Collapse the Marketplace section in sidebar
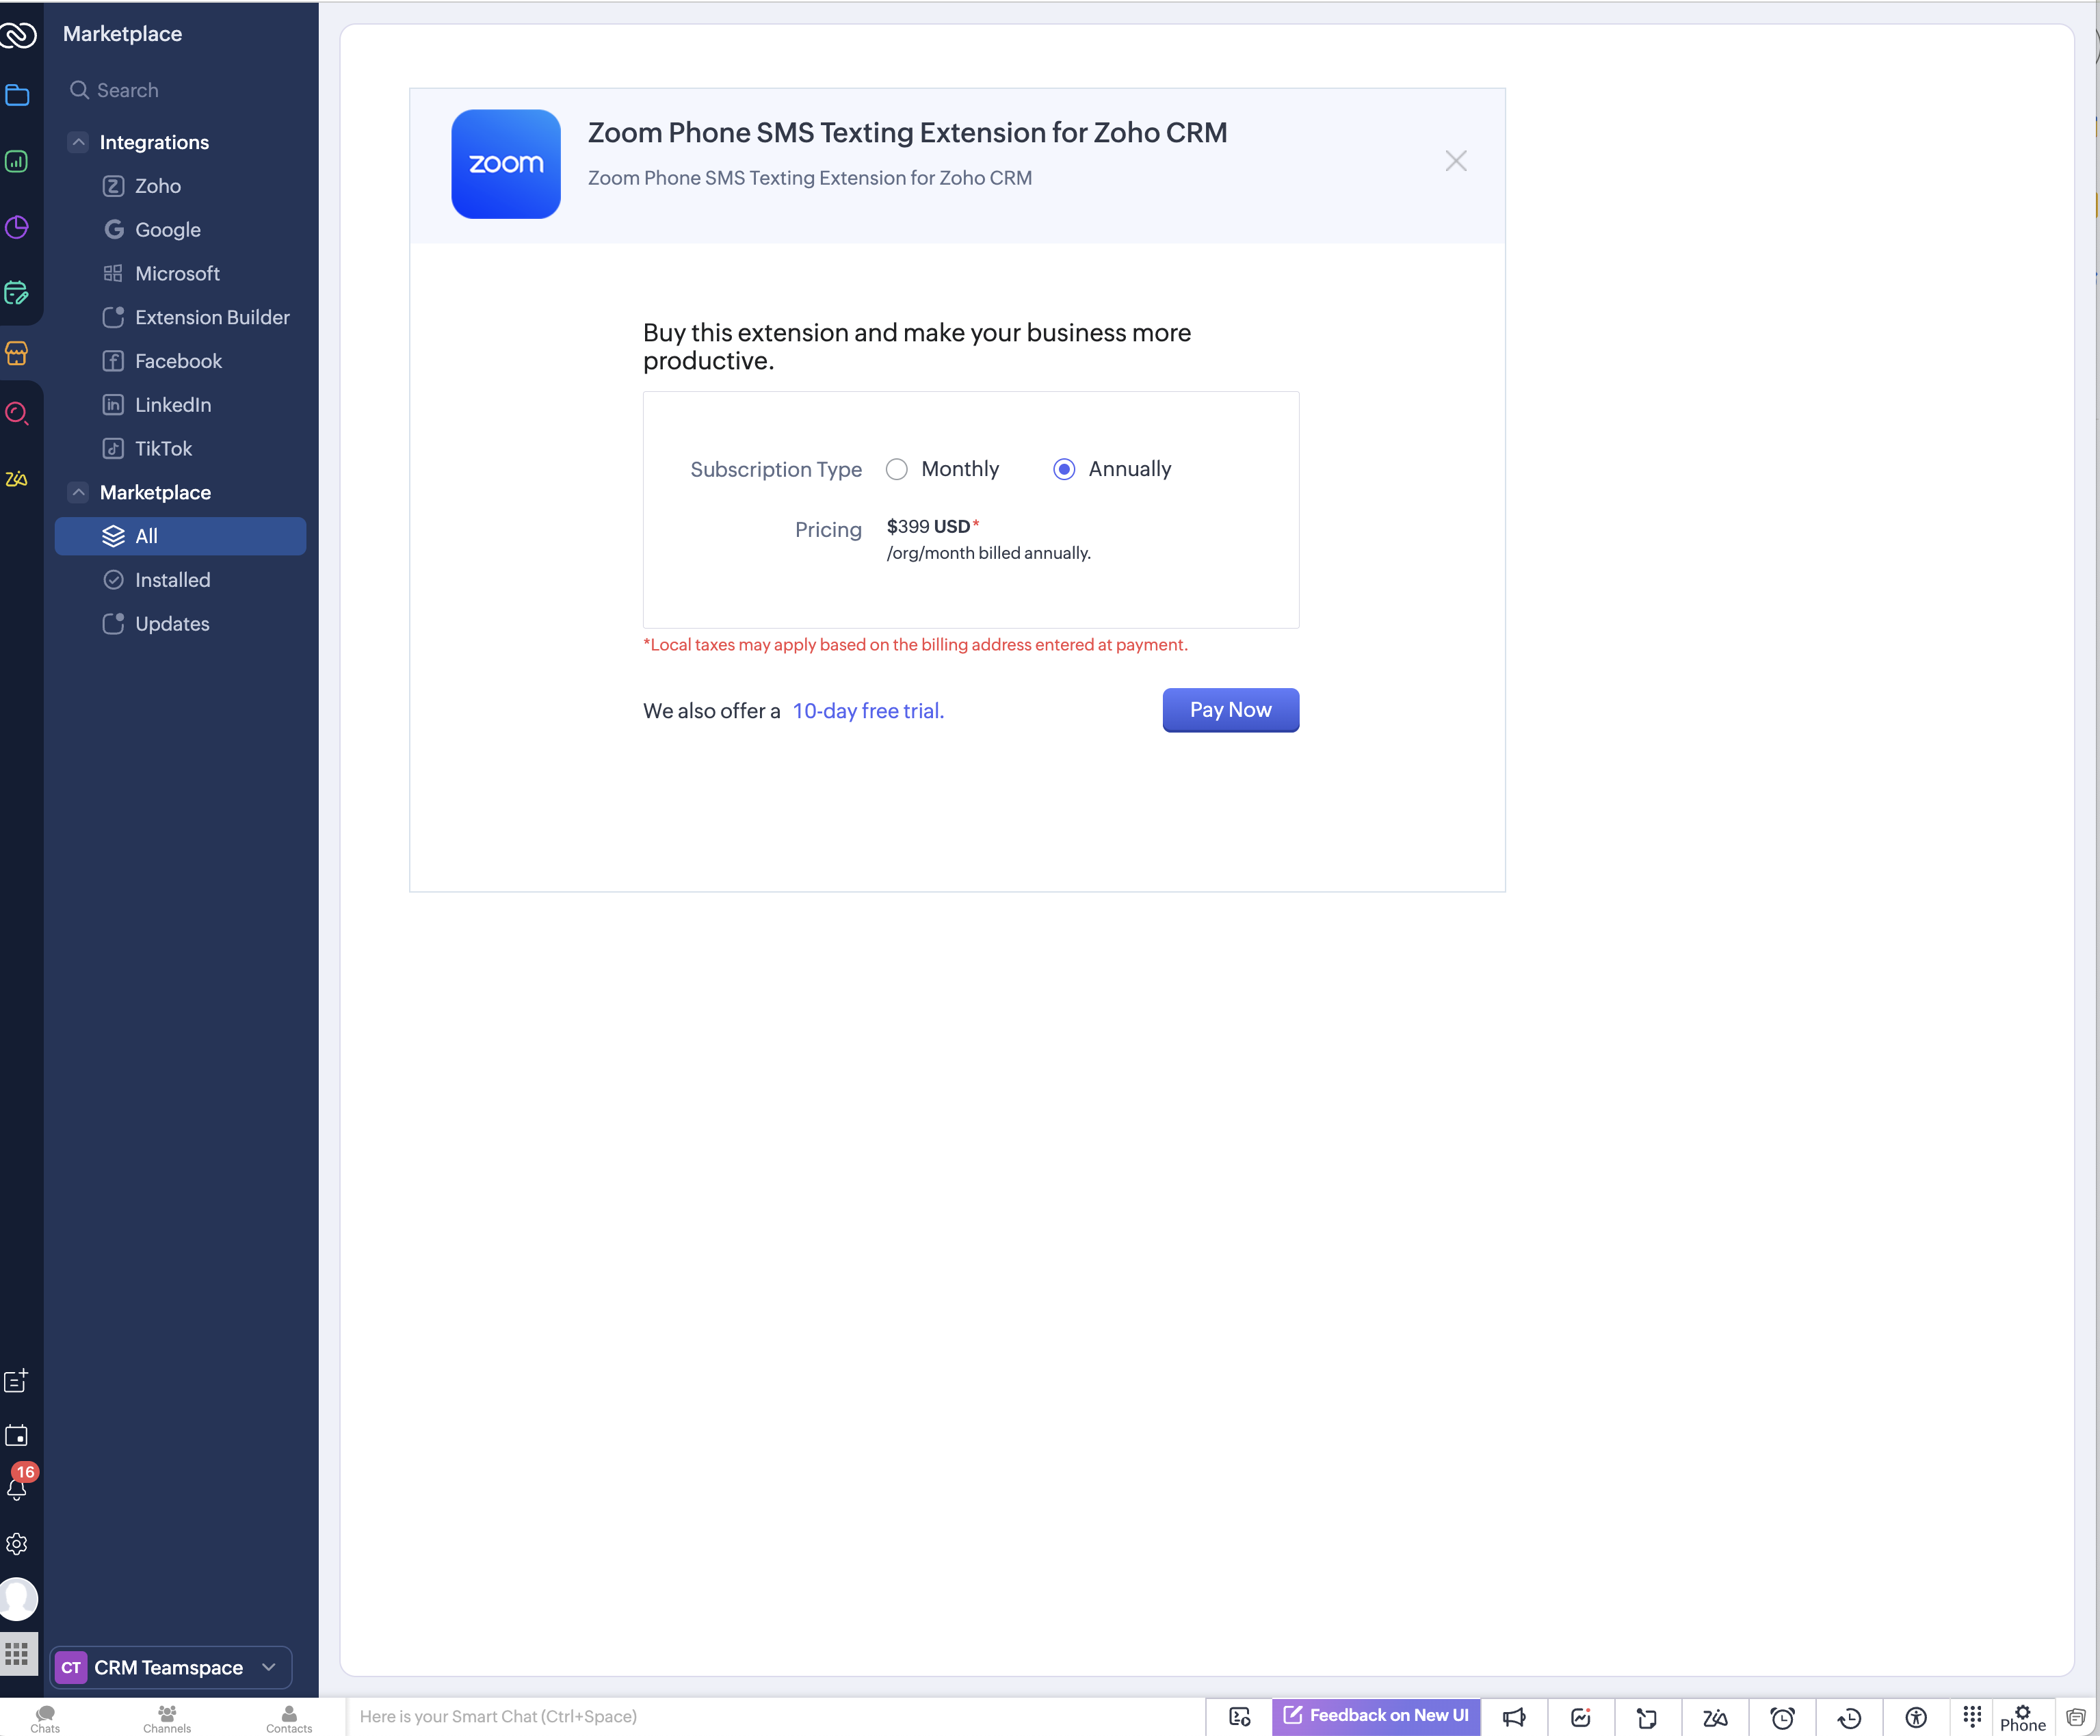2100x1736 pixels. (79, 492)
